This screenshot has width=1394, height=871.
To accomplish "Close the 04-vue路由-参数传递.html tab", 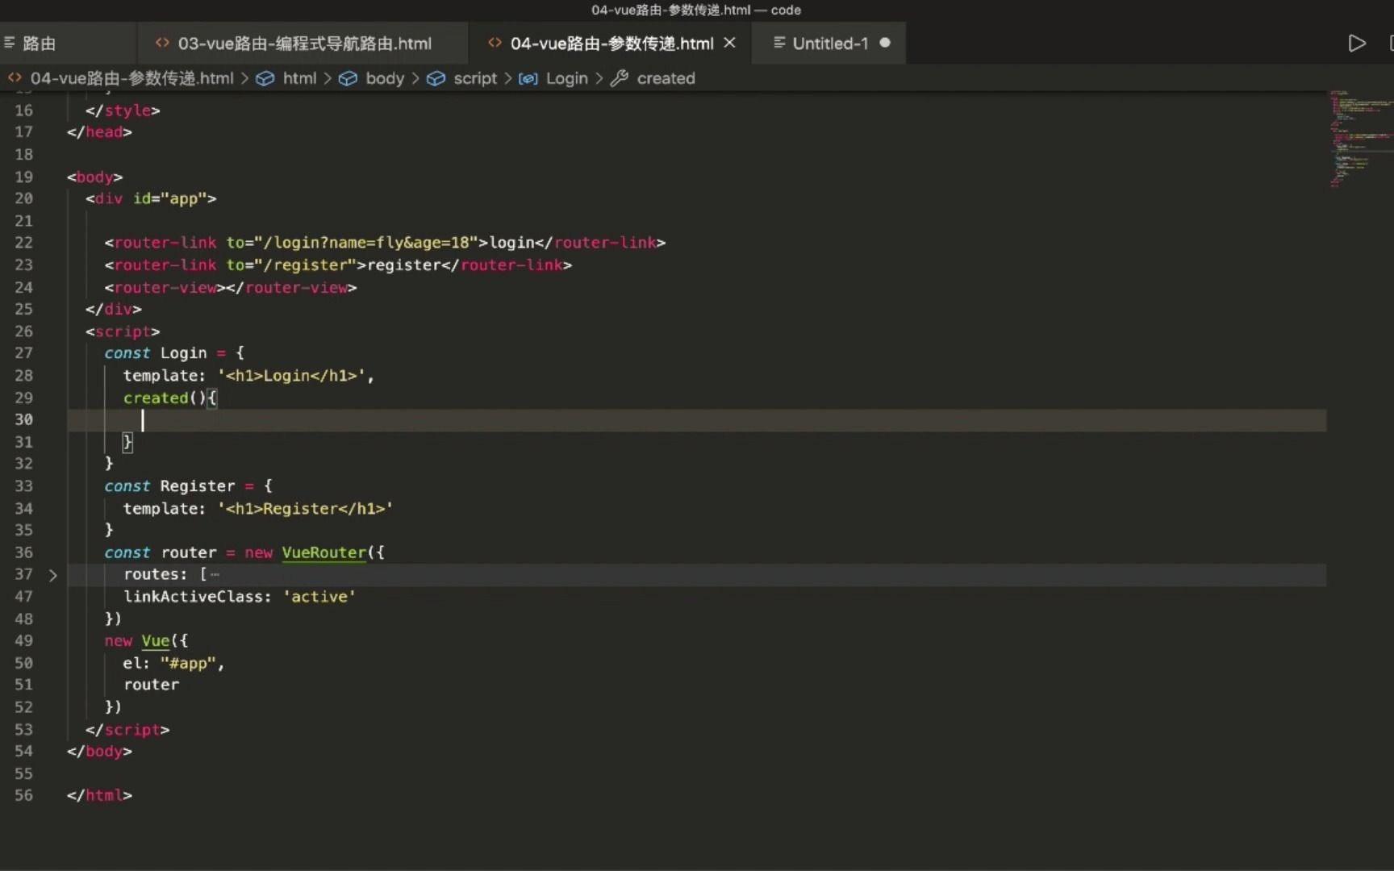I will tap(729, 43).
